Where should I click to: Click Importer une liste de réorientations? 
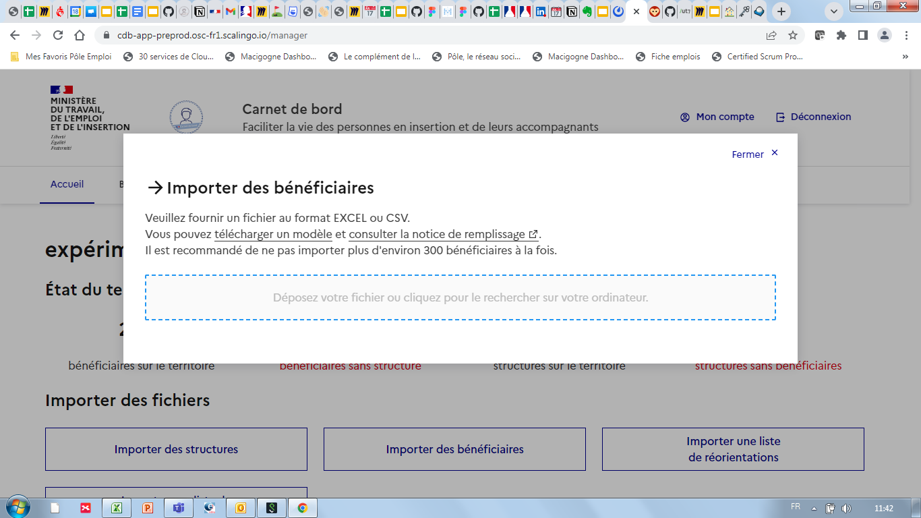click(733, 449)
